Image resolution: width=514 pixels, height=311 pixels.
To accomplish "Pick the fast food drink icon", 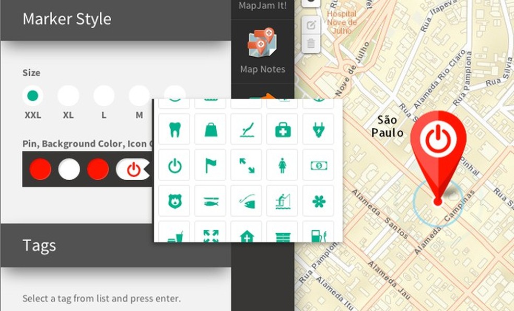I will pyautogui.click(x=174, y=232).
